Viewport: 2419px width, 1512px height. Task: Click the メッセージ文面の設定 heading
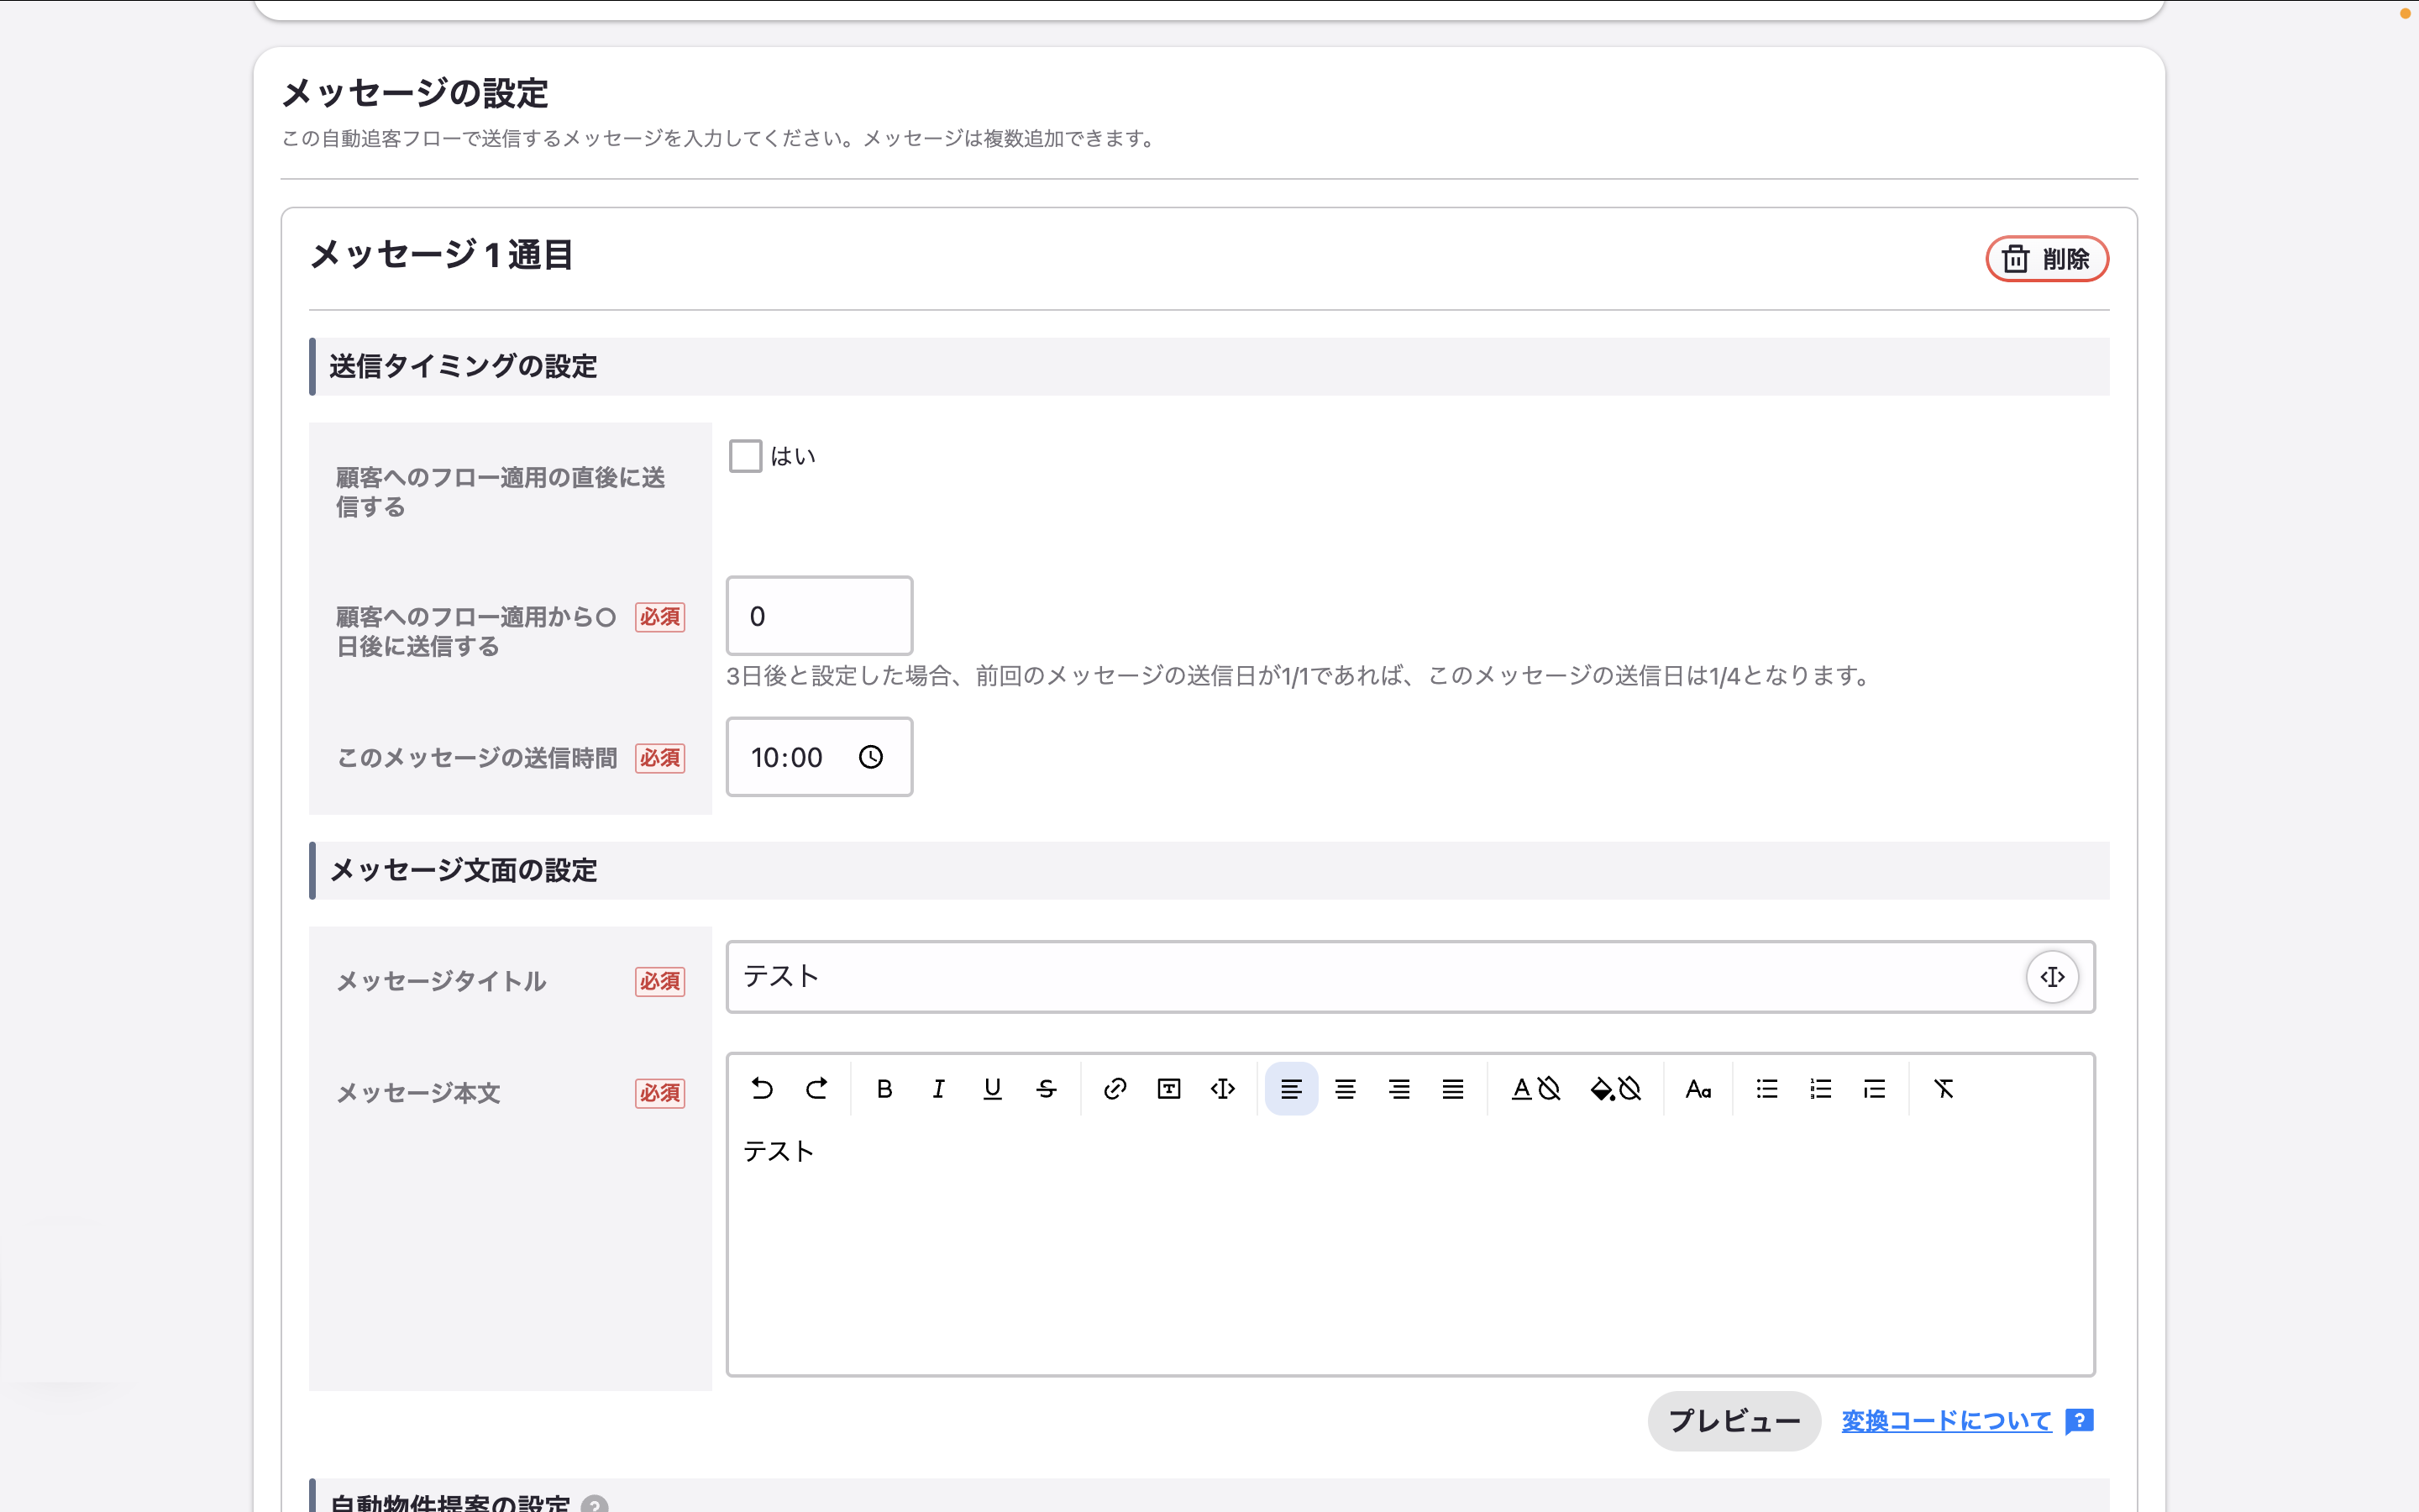463,870
